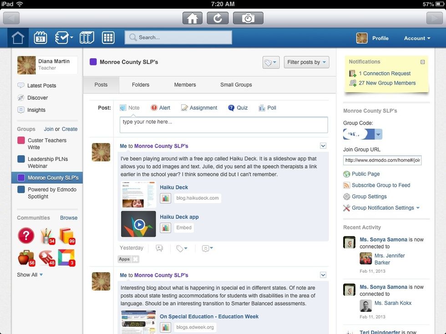Click the Browse communities link

point(69,218)
